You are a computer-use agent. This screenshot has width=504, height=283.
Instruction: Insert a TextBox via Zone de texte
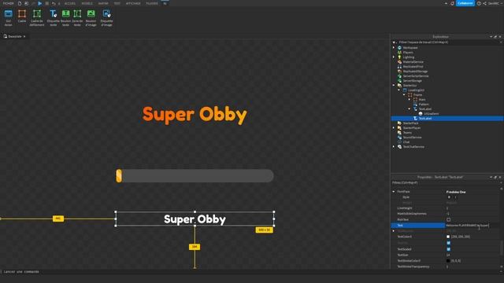coord(77,17)
